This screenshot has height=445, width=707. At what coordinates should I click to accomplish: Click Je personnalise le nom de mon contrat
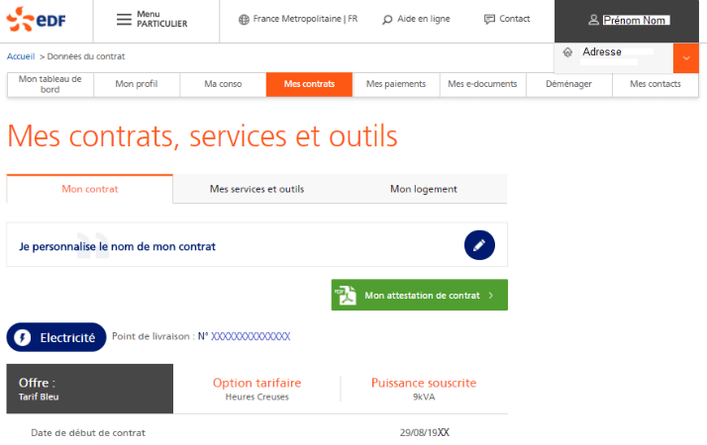click(117, 247)
